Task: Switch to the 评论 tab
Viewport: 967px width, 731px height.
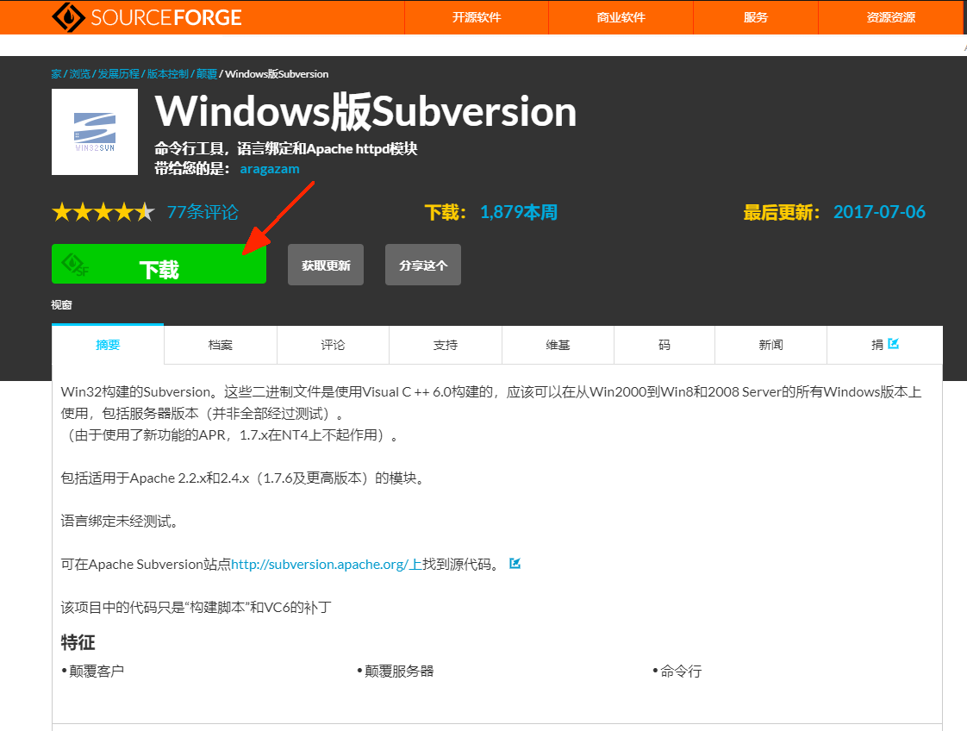Action: click(333, 345)
